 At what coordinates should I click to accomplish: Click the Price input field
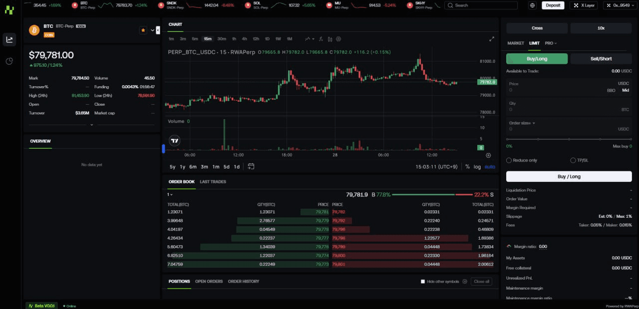pos(569,87)
